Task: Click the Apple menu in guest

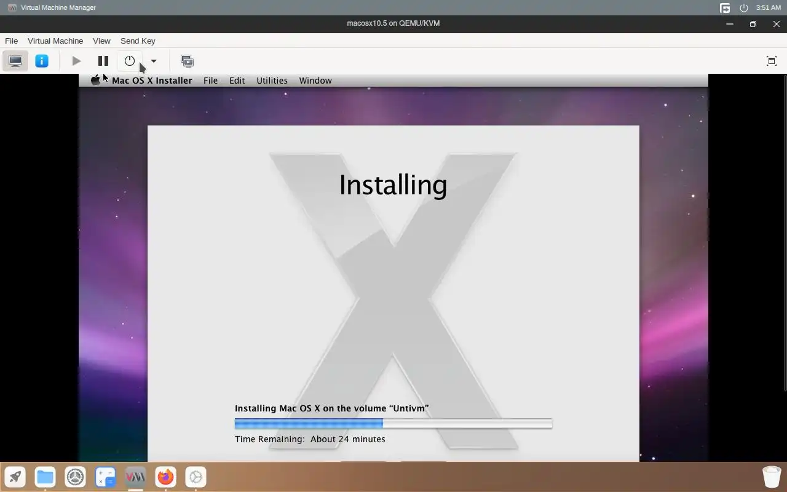Action: (x=95, y=81)
